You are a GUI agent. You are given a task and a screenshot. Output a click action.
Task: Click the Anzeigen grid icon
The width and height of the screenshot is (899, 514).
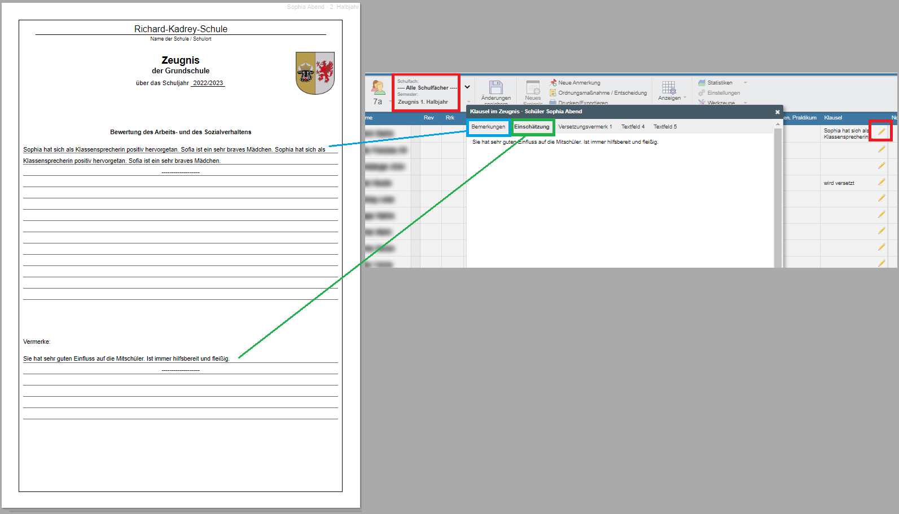[x=669, y=87]
